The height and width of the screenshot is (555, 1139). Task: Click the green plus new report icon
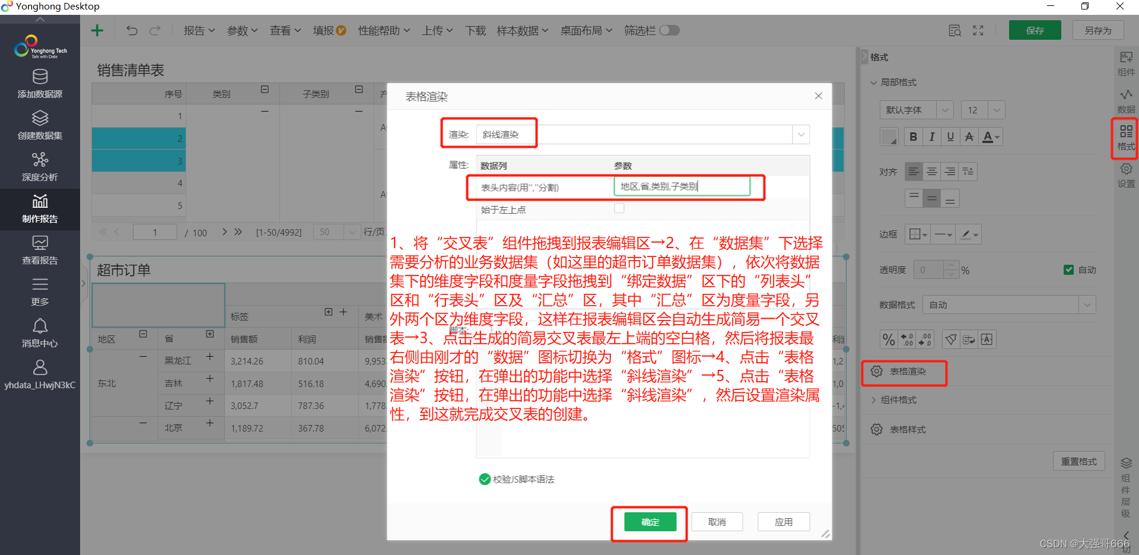click(x=97, y=30)
